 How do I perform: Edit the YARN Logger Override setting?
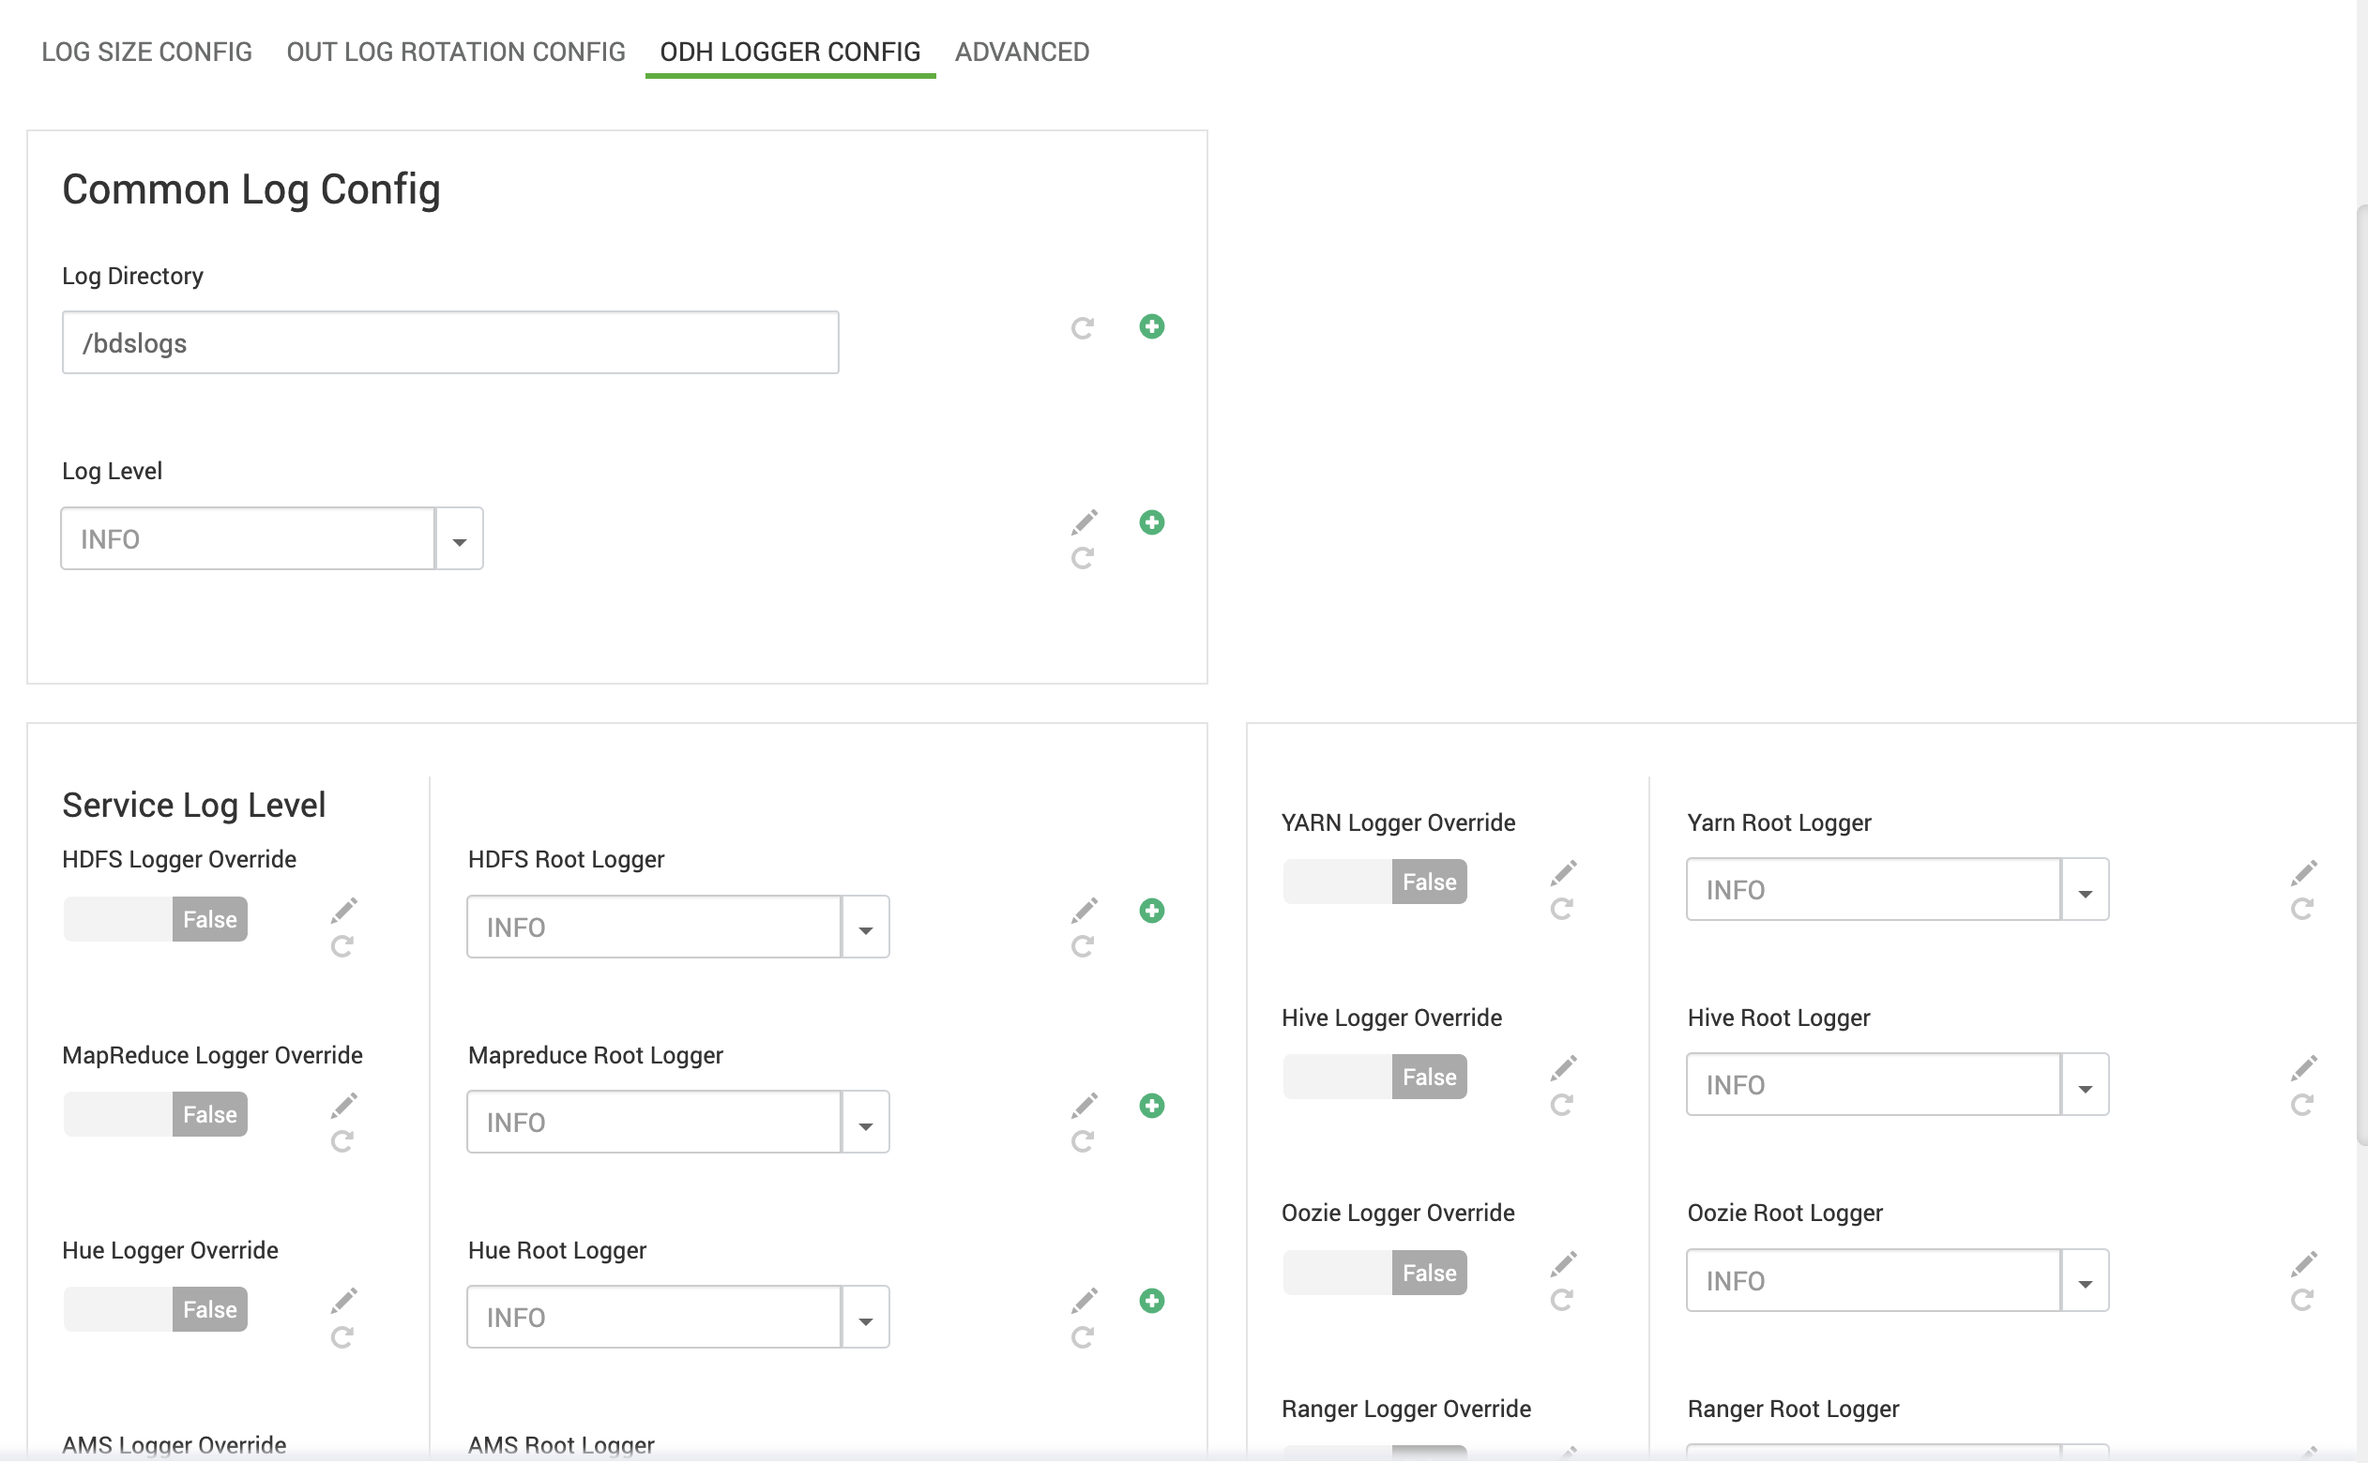[1565, 871]
